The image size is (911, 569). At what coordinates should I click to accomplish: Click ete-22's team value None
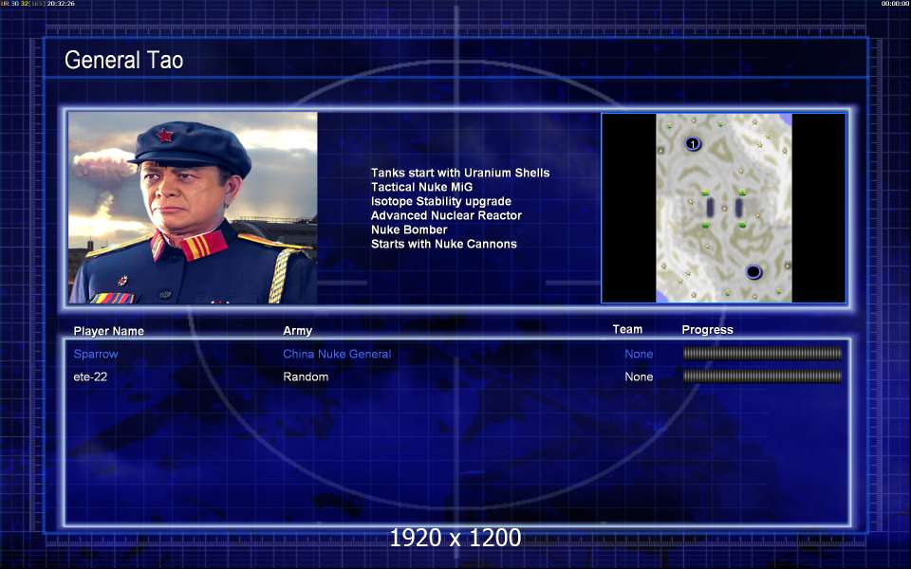point(639,376)
